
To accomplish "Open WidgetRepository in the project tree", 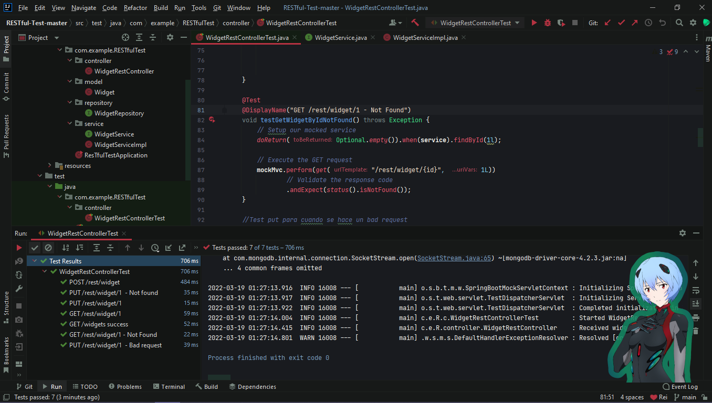I will coord(119,113).
